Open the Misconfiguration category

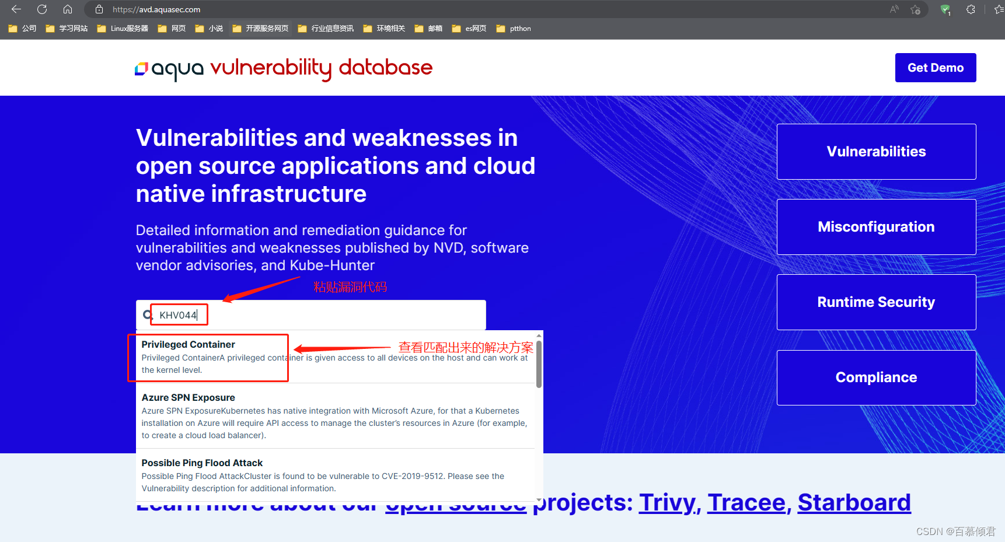click(x=876, y=227)
